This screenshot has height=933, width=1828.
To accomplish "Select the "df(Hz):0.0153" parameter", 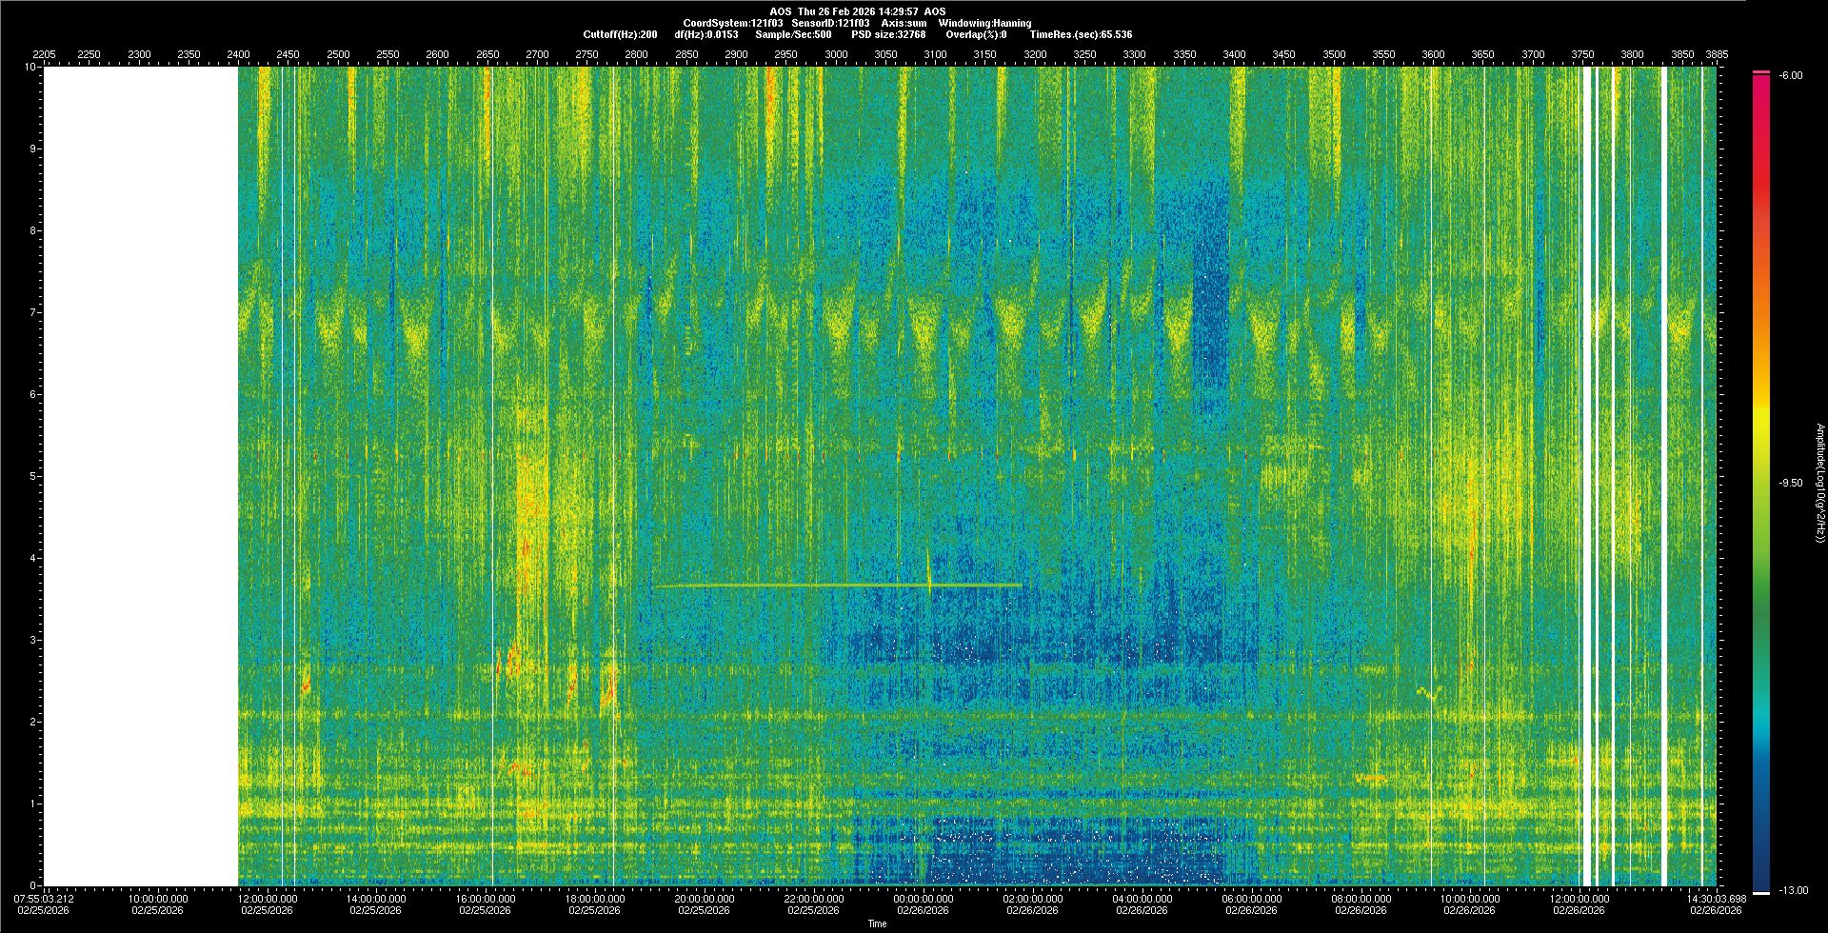I will click(x=705, y=34).
